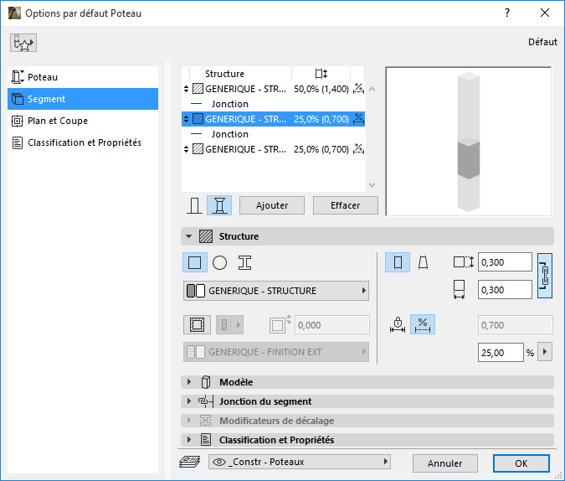The width and height of the screenshot is (565, 481).
Task: Select the tapered segment icon
Action: pos(423,262)
